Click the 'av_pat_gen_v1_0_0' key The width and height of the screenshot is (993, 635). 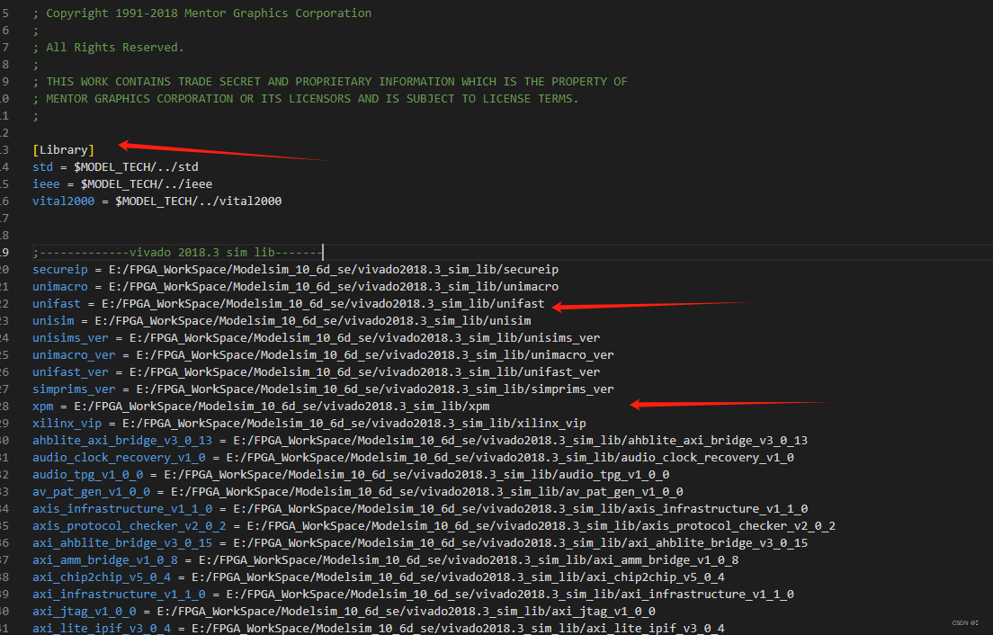91,492
